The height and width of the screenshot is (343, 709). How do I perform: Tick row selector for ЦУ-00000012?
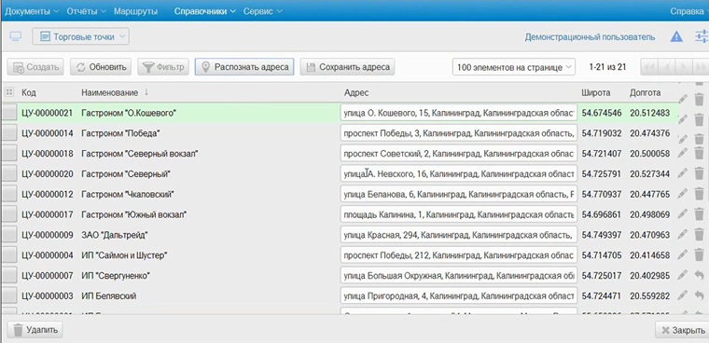click(8, 194)
